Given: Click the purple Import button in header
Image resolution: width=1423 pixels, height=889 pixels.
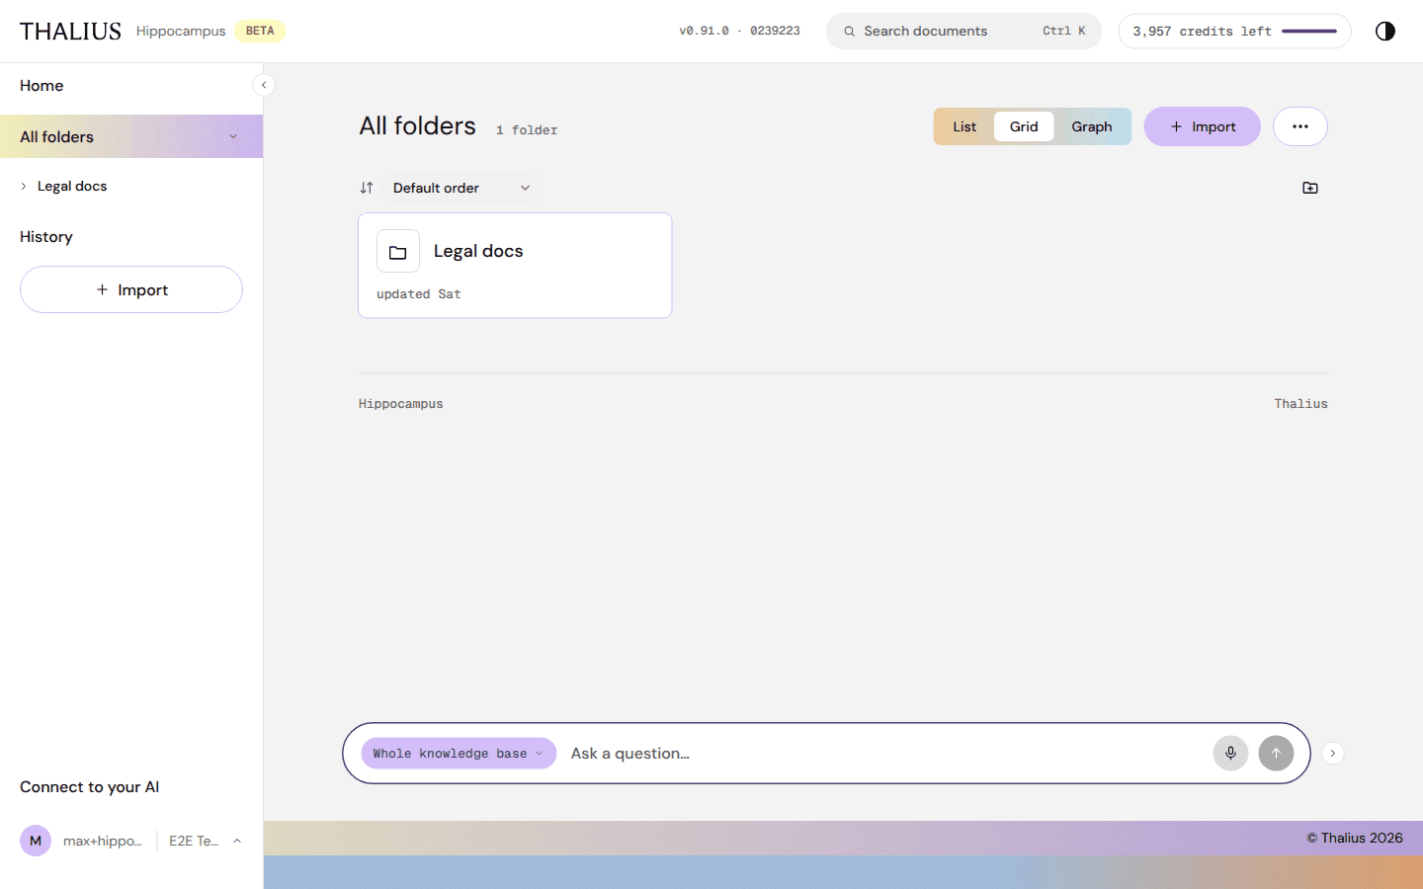Looking at the screenshot, I should click(x=1203, y=126).
